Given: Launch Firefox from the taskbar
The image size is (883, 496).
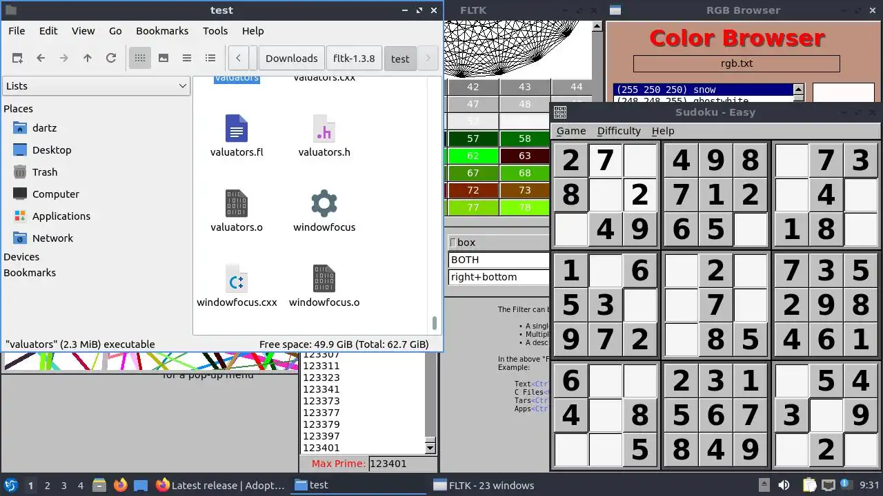Looking at the screenshot, I should tap(120, 485).
